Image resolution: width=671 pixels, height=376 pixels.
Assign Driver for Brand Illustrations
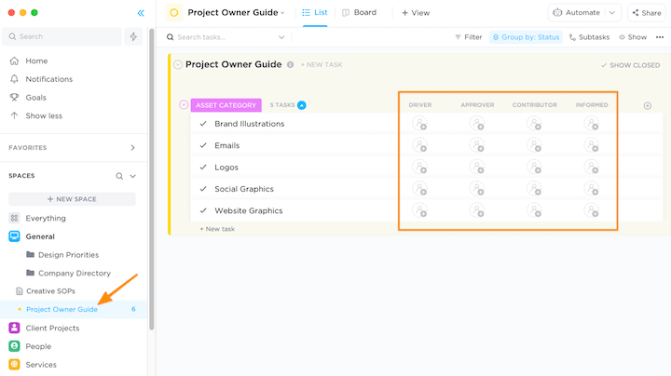tap(419, 124)
